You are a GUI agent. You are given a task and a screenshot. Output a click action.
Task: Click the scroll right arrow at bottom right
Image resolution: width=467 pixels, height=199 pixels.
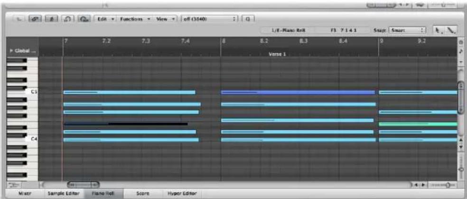click(x=423, y=185)
